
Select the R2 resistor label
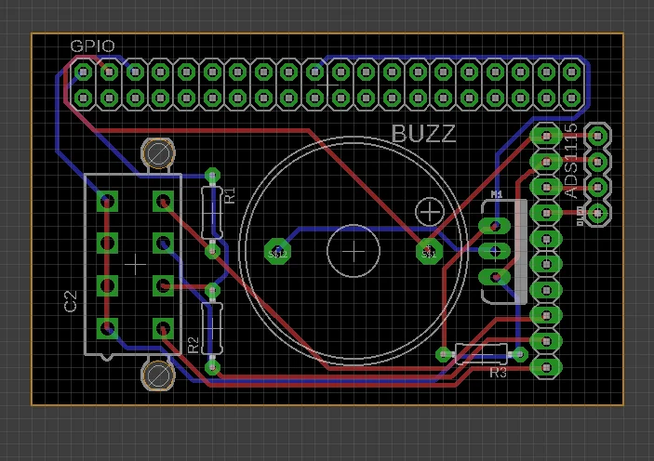(x=194, y=346)
